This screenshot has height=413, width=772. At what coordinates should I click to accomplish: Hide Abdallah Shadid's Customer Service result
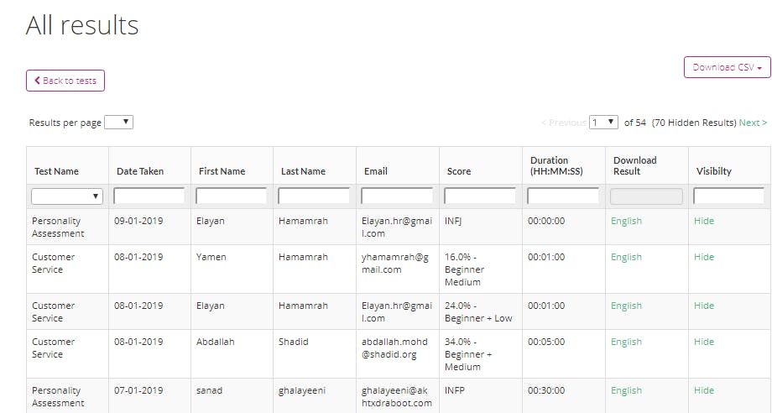click(x=704, y=342)
